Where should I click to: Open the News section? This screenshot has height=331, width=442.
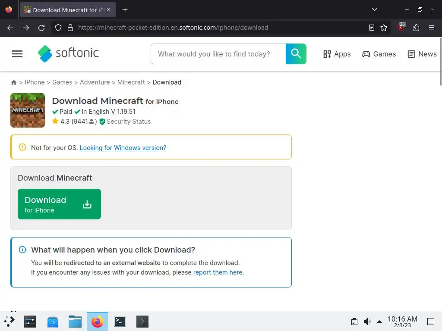tap(422, 54)
